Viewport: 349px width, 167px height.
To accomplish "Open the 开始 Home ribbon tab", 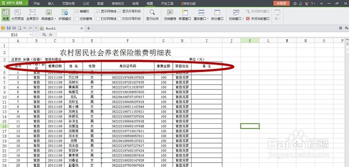I will tap(37, 3).
